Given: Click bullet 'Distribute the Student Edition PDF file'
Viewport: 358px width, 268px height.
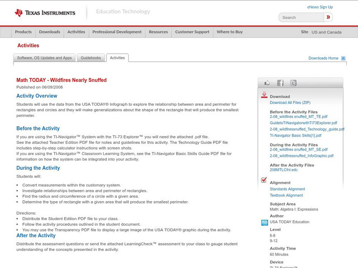Looking at the screenshot, I should [71, 219].
